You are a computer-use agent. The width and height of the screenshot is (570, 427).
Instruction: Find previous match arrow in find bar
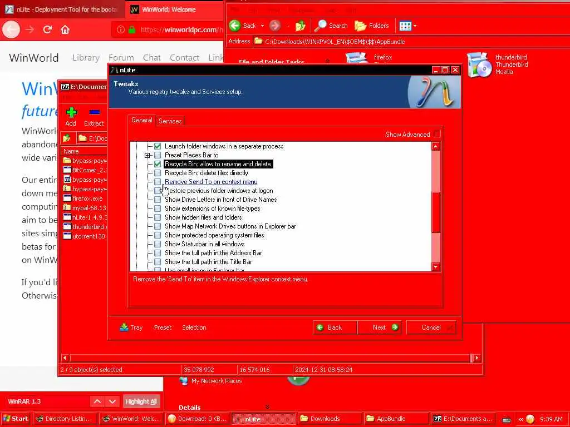97,401
